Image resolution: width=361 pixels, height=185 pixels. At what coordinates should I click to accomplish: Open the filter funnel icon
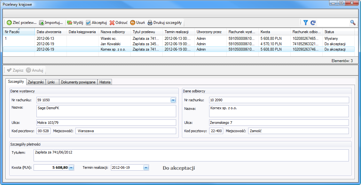coord(306,23)
